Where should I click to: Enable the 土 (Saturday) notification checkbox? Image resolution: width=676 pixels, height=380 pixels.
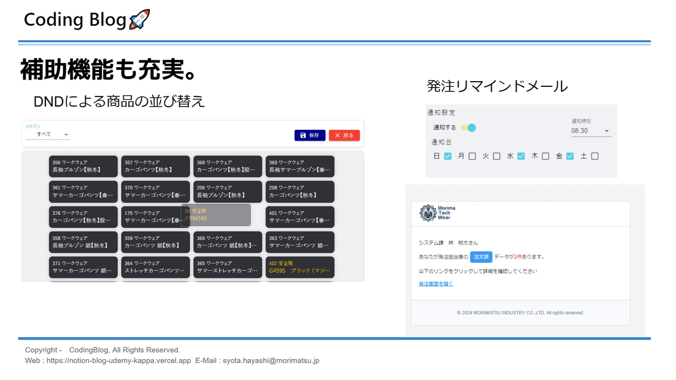click(594, 156)
